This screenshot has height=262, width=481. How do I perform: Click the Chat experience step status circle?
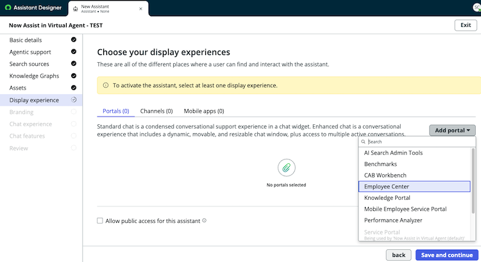tap(74, 124)
